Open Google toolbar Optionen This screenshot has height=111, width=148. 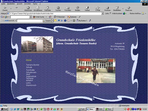pos(72,17)
